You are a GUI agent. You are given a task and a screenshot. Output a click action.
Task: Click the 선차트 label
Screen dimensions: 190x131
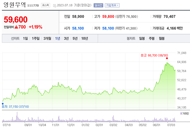click(x=15, y=38)
